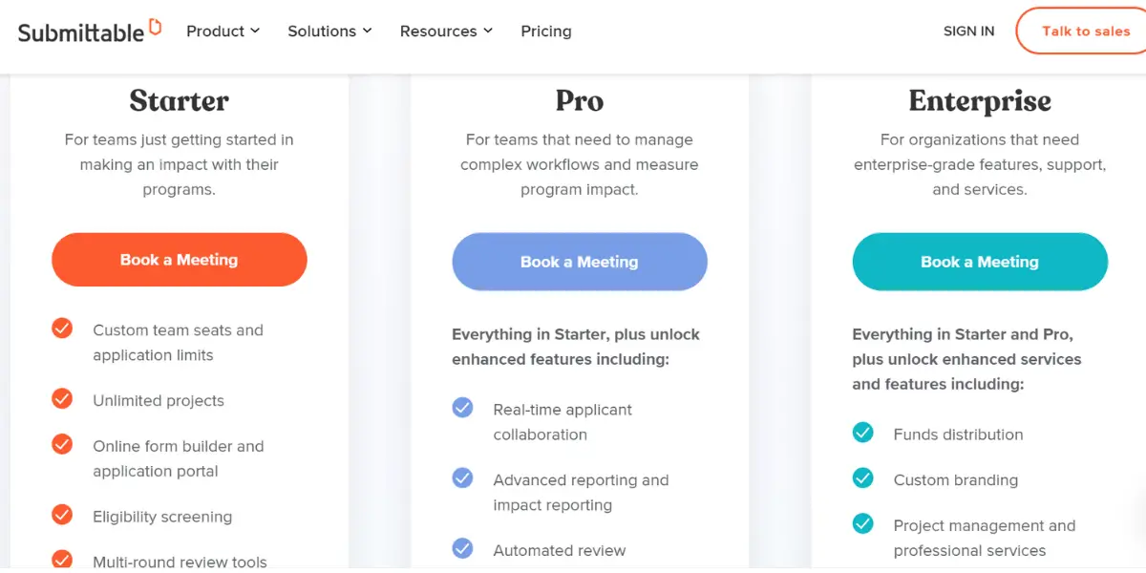Click the blue Pro Book a Meeting button
1146x573 pixels.
point(580,262)
